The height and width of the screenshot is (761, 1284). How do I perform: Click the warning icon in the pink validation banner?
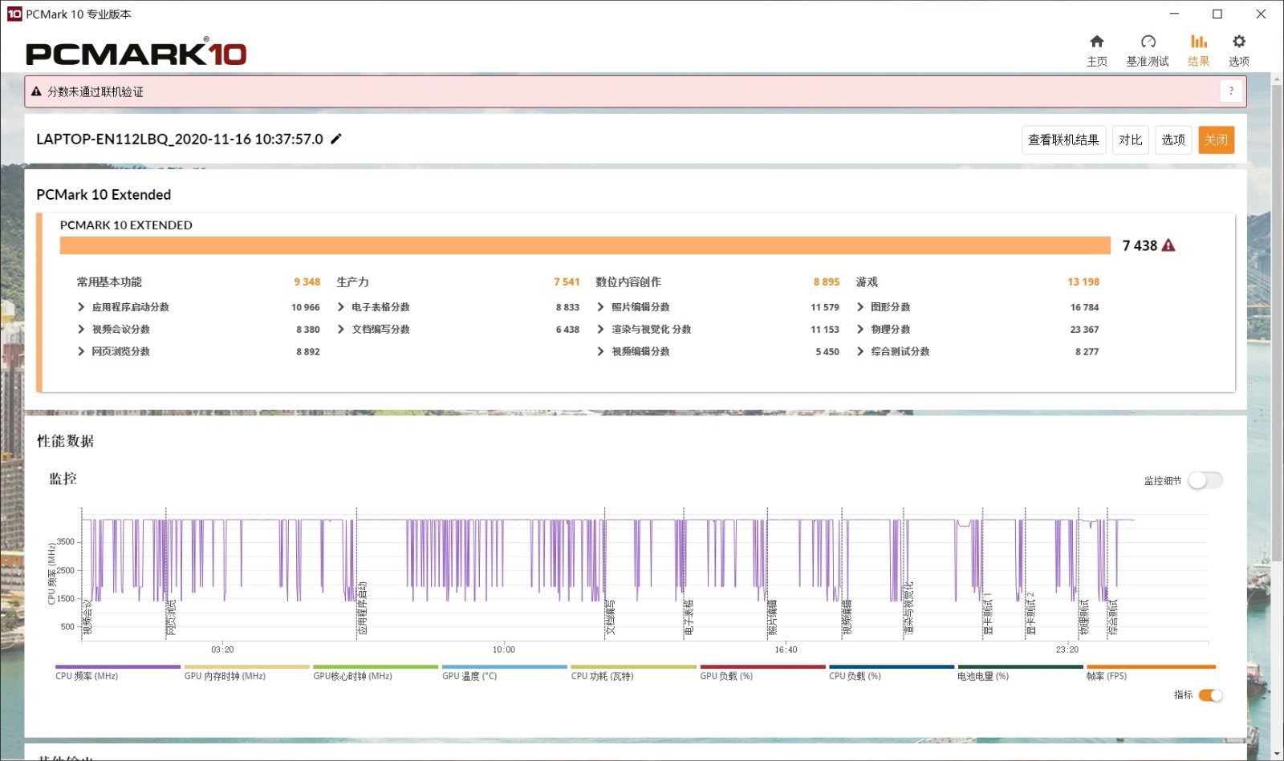click(36, 91)
